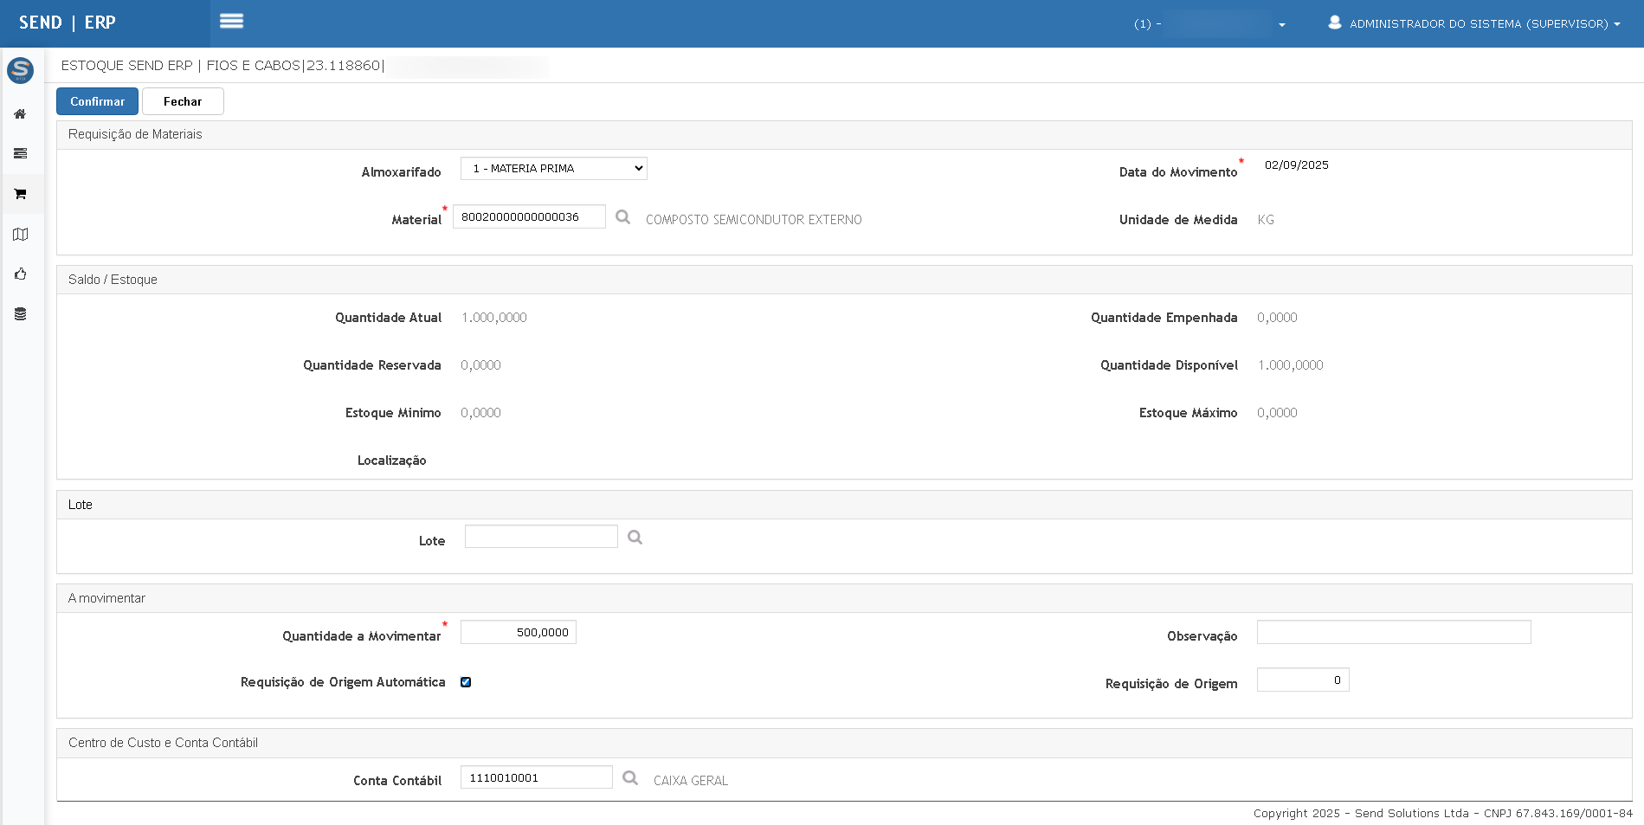Click the Observação text field

1393,633
